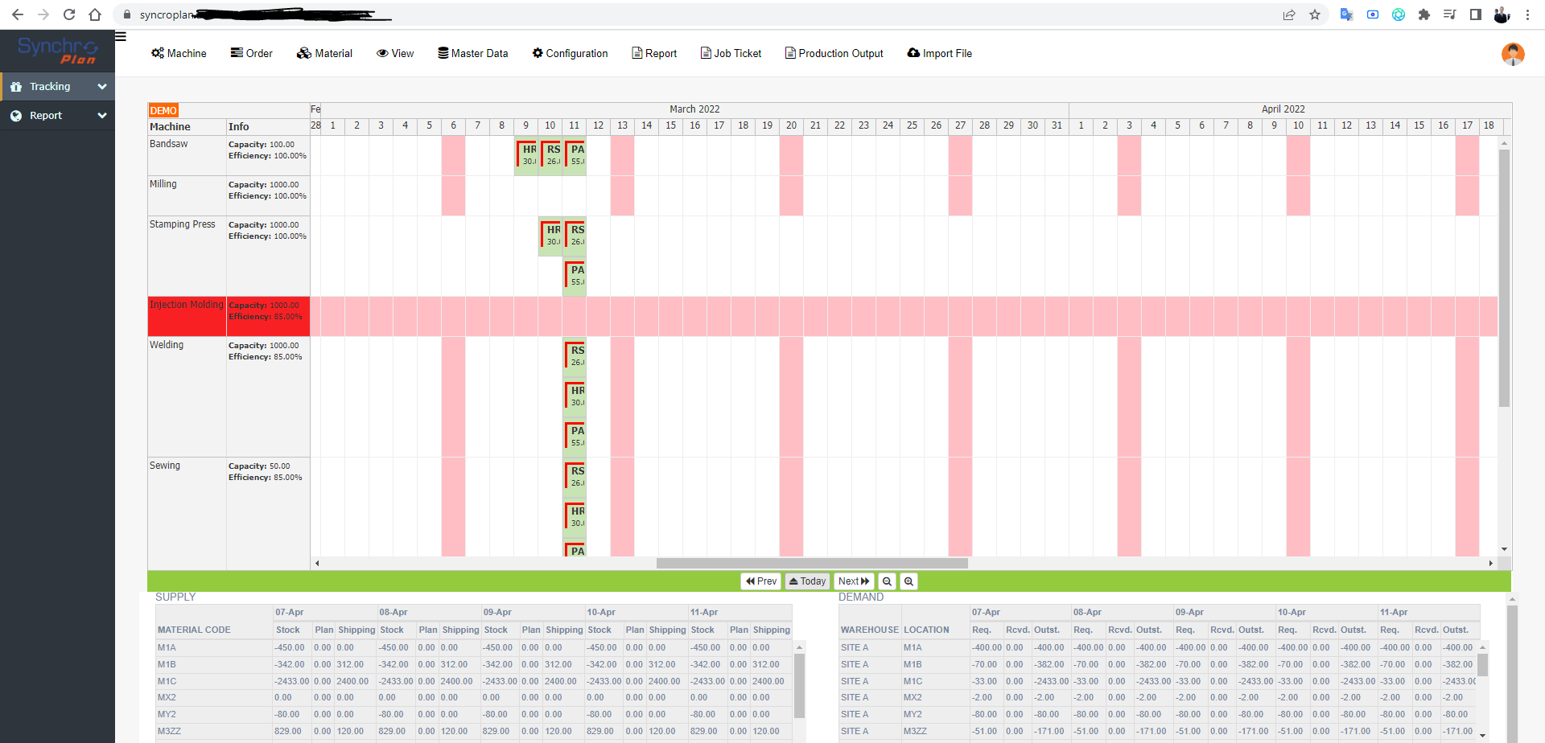1545x743 pixels.
Task: Click the Tracking shield icon in the sidebar
Action: tap(16, 86)
